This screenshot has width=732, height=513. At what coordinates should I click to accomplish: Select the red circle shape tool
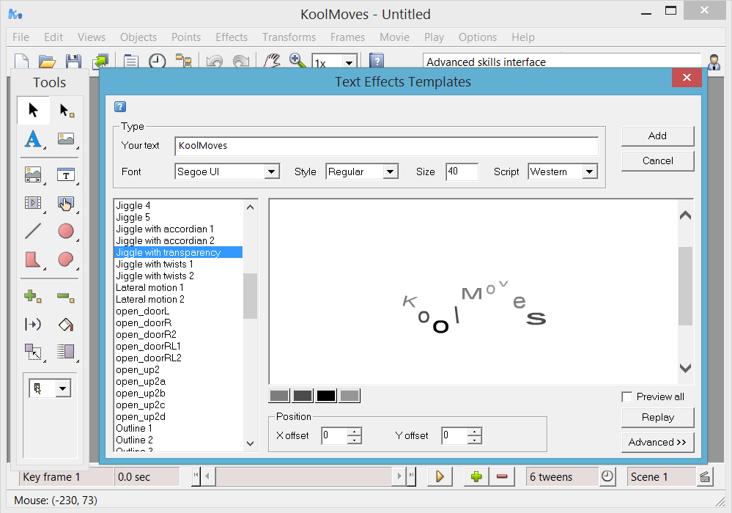(66, 231)
